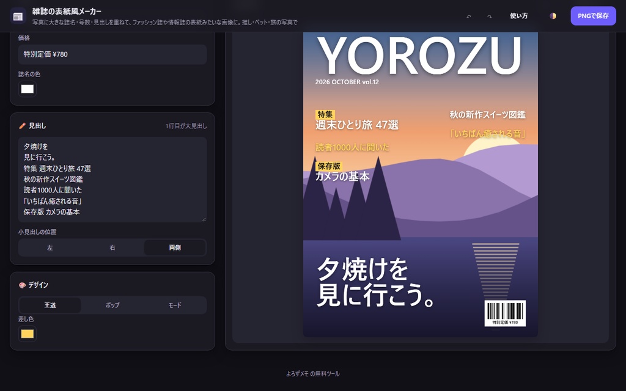The image size is (626, 391).
Task: Choose the 王道 design style
Action: (x=50, y=305)
